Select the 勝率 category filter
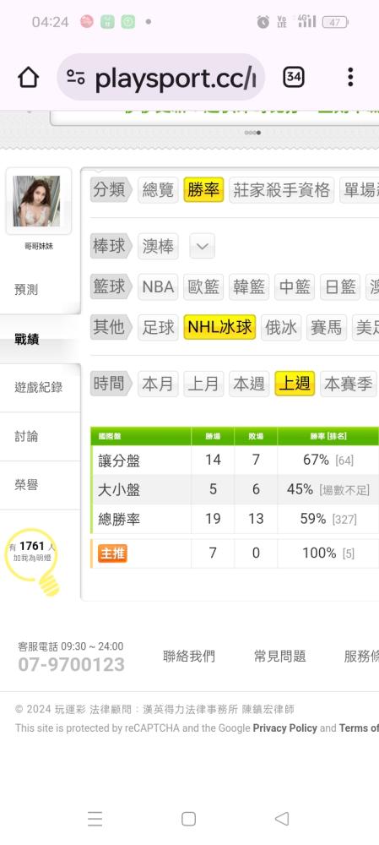The height and width of the screenshot is (845, 379). click(x=203, y=189)
